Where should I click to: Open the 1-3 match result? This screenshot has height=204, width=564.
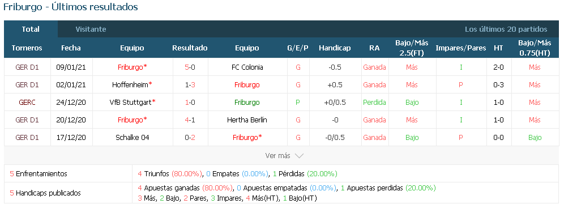pyautogui.click(x=190, y=85)
